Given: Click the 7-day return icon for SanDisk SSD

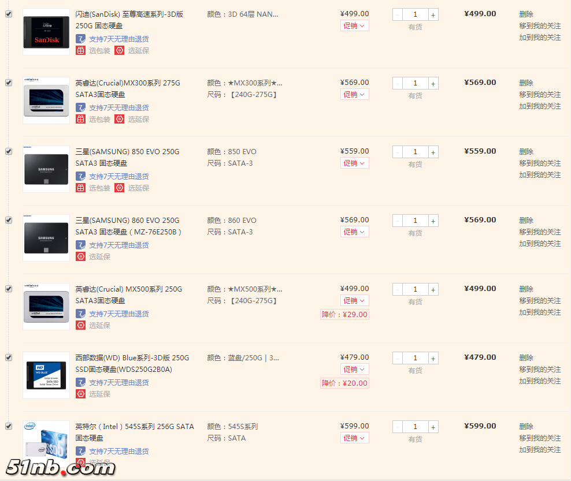Looking at the screenshot, I should 80,39.
